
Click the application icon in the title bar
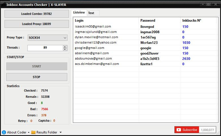[x=3, y=4]
